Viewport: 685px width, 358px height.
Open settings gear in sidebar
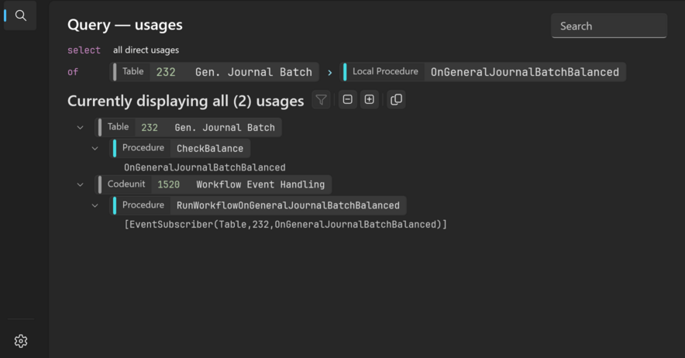coord(20,341)
